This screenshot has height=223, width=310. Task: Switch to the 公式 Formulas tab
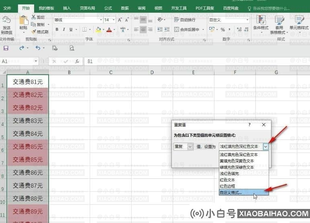click(108, 8)
